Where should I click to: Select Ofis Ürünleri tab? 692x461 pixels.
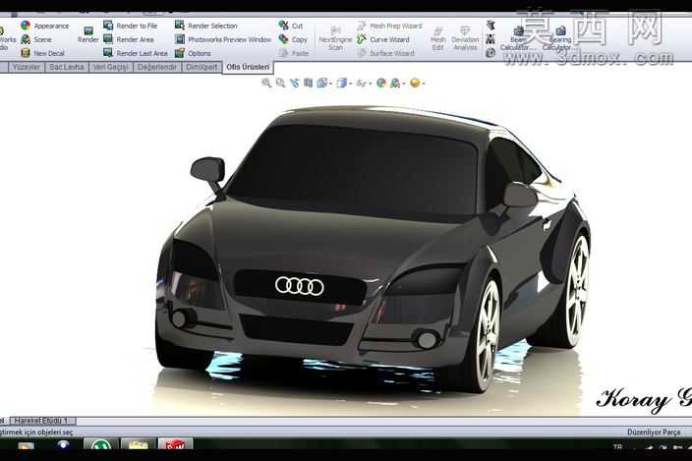[248, 67]
